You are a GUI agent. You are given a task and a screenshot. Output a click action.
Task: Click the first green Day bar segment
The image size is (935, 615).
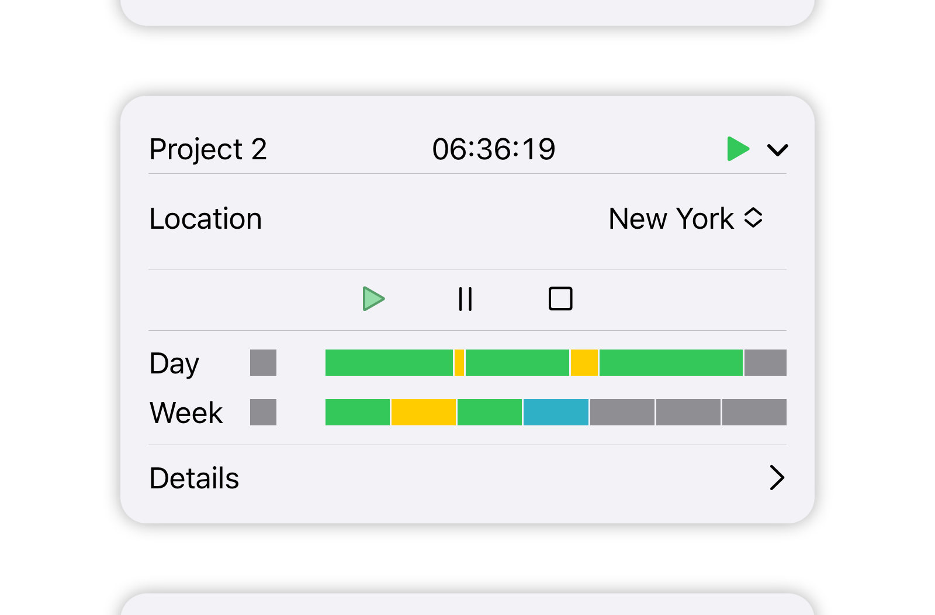pos(389,363)
